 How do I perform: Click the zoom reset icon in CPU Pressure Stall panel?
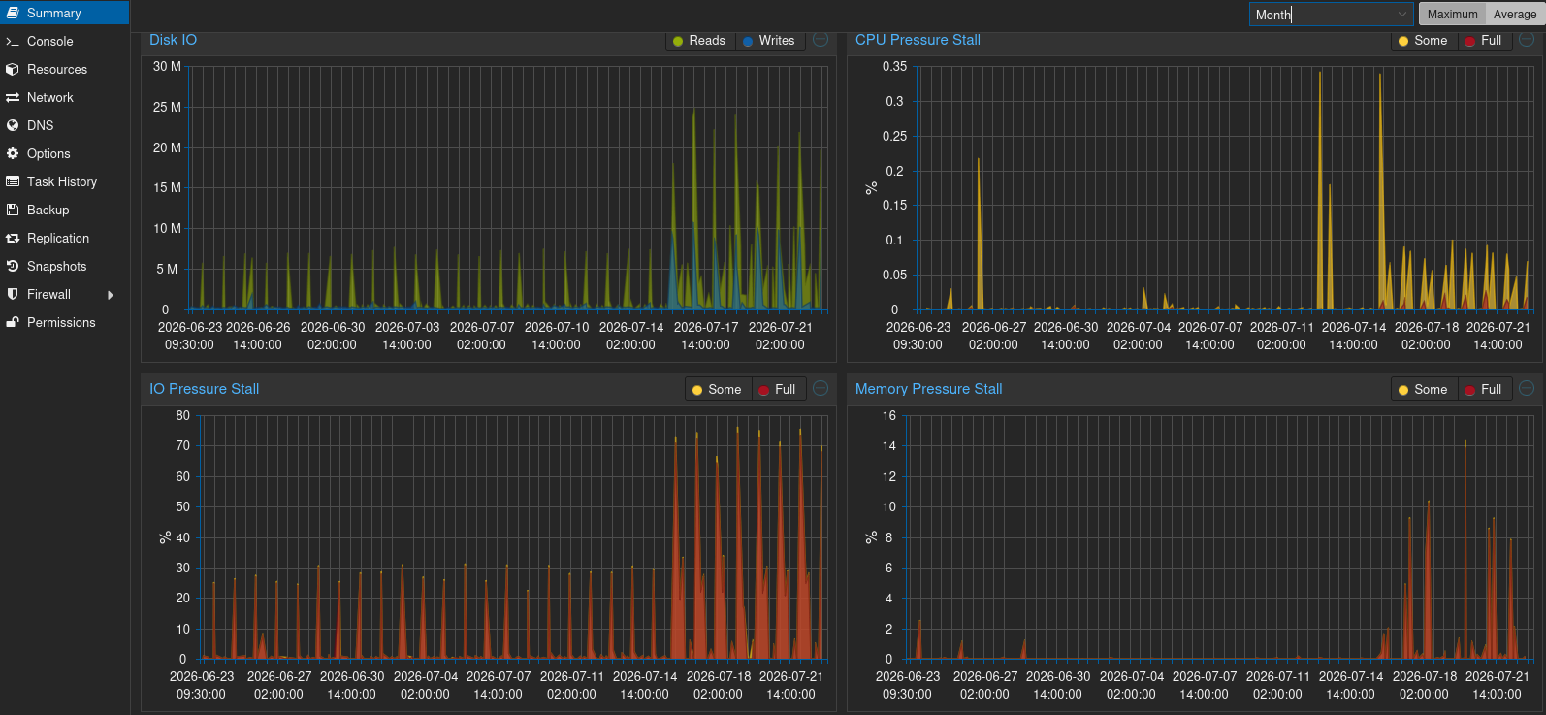(1527, 40)
